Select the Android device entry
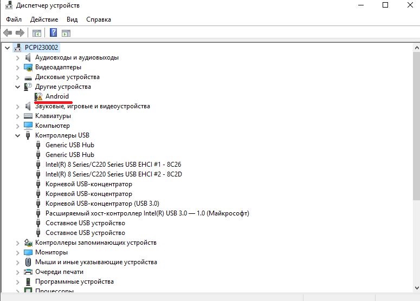Image resolution: width=420 pixels, height=301 pixels. 57,96
